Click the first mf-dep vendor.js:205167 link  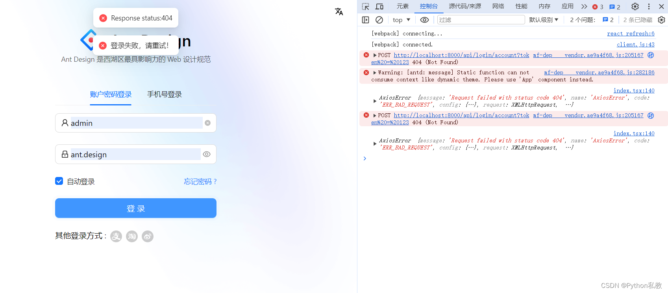(588, 55)
